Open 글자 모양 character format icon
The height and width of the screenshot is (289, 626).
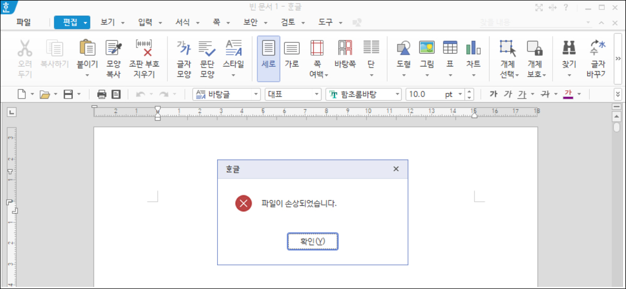point(184,48)
